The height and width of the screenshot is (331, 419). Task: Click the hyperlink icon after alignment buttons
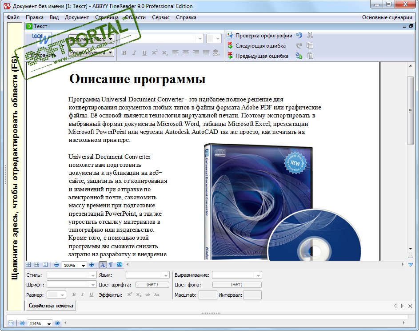point(216,52)
